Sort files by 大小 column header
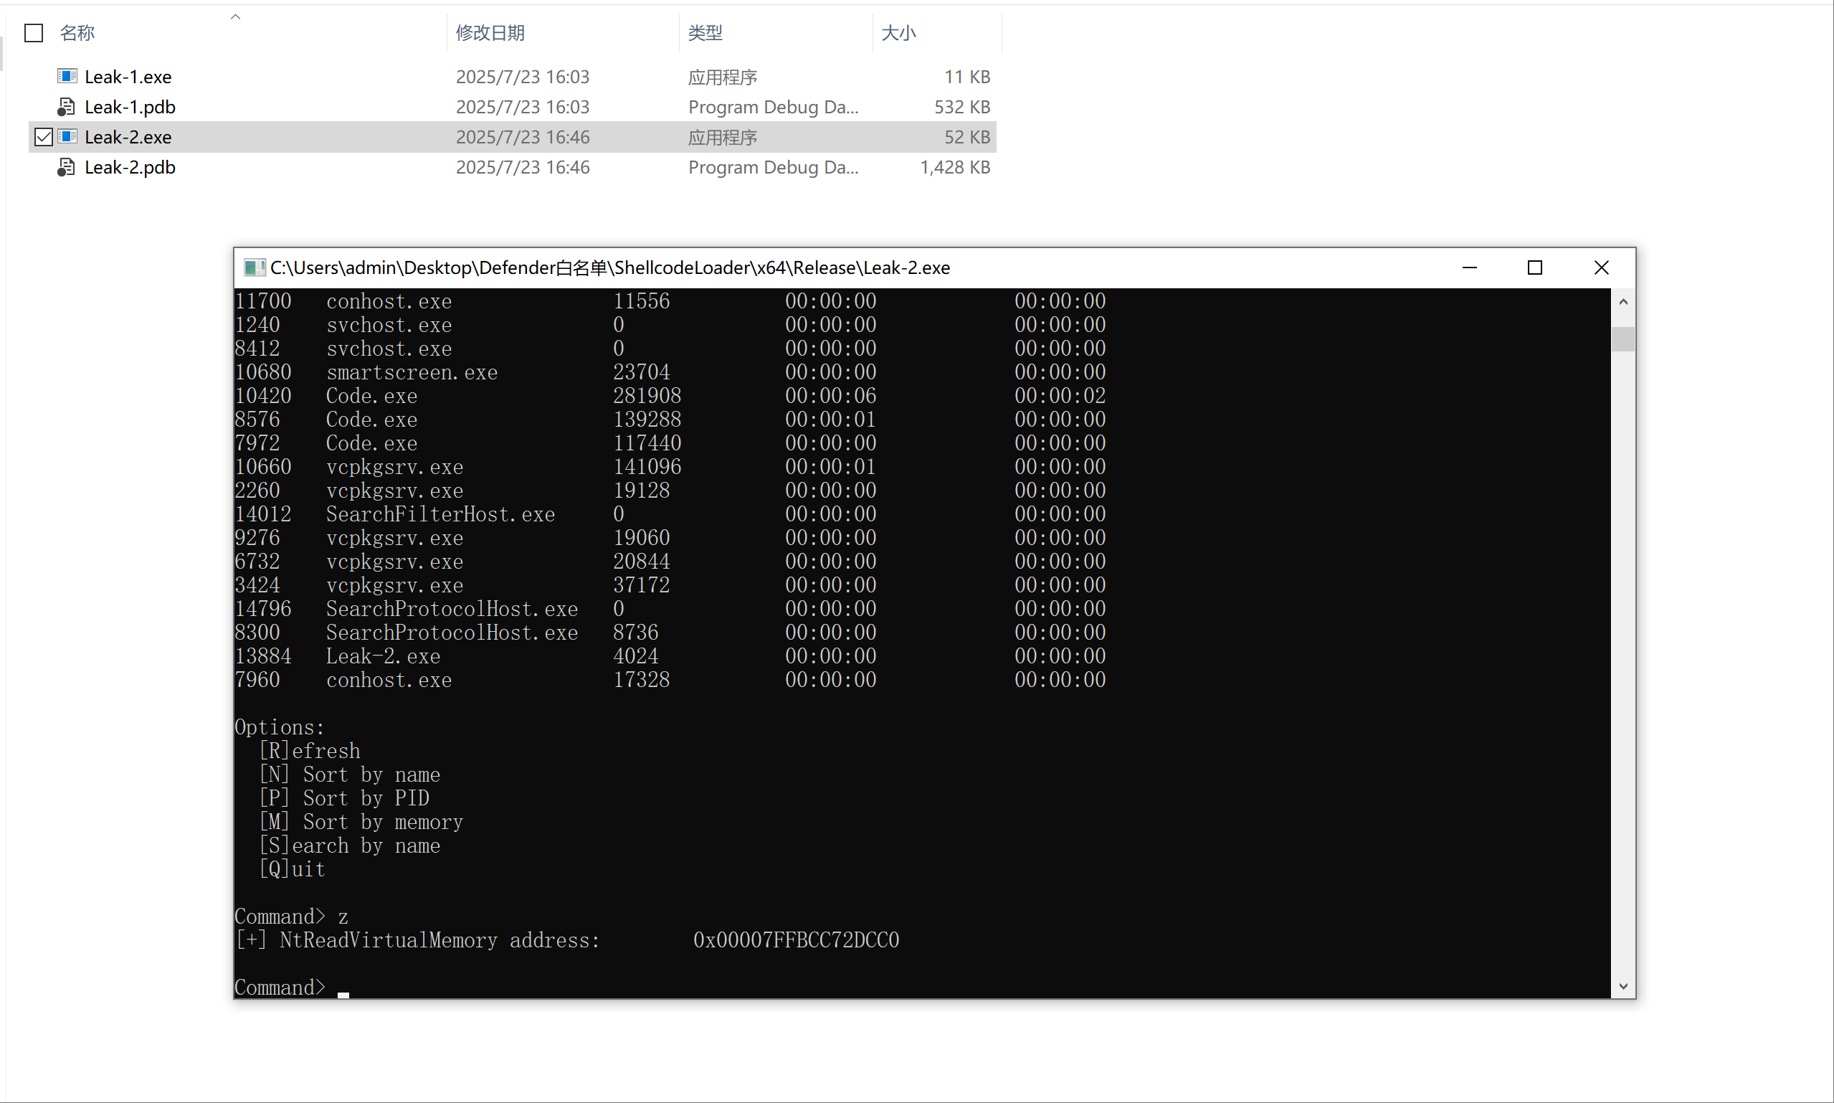The width and height of the screenshot is (1834, 1103). (898, 33)
